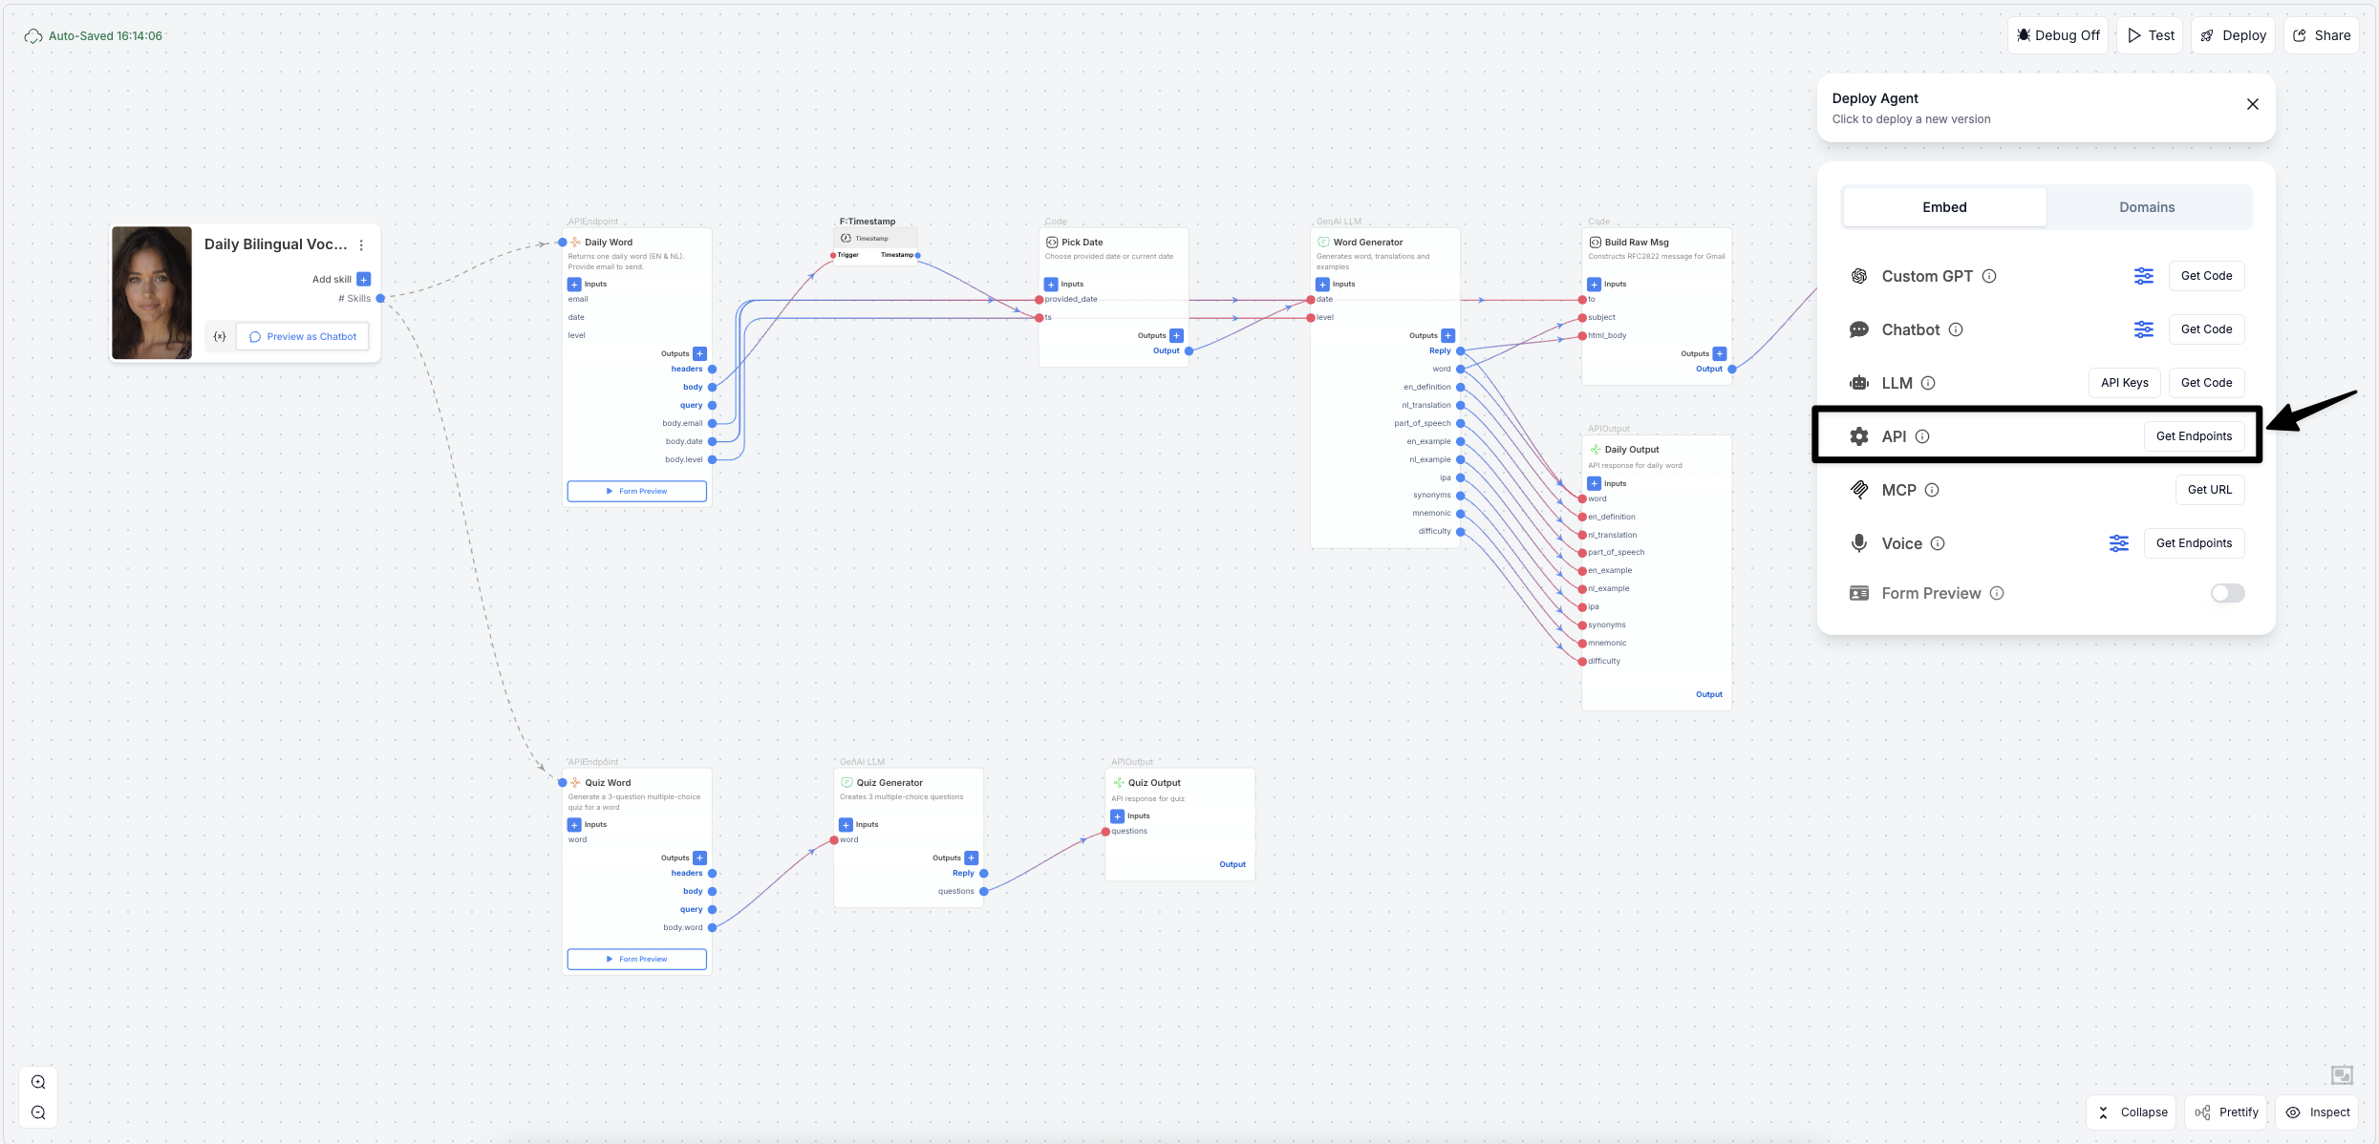This screenshot has height=1144, width=2379.
Task: Click the MCP paperclip icon
Action: click(1859, 489)
